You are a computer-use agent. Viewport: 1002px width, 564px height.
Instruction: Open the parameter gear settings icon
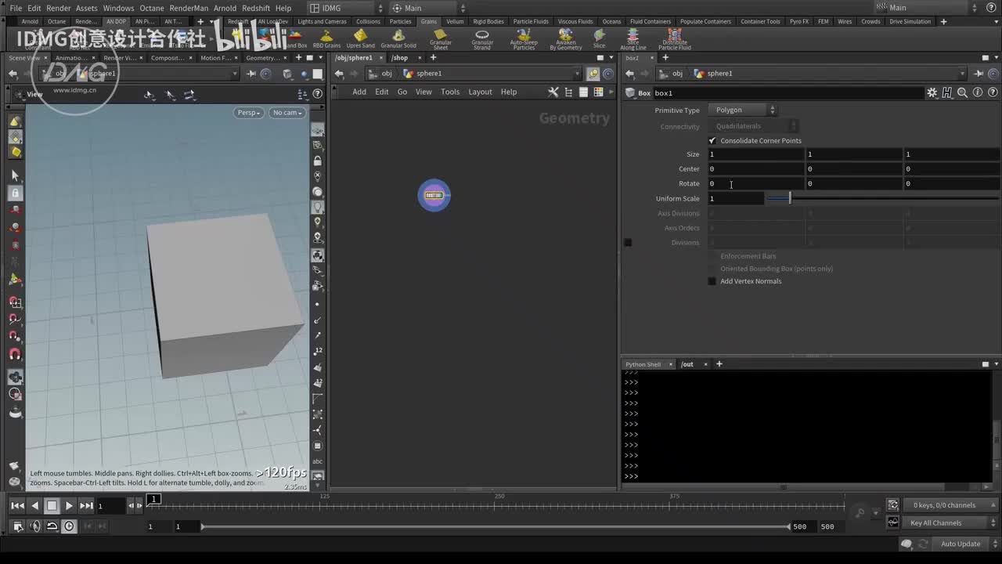coord(932,92)
